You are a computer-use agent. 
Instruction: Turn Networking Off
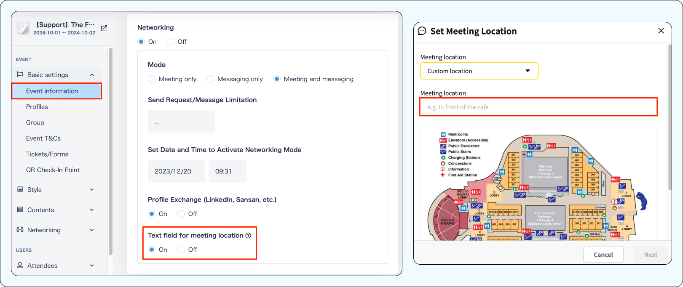(171, 42)
